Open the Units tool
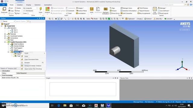Image resolution: width=193 pixels, height=108 pixels. click(92, 10)
